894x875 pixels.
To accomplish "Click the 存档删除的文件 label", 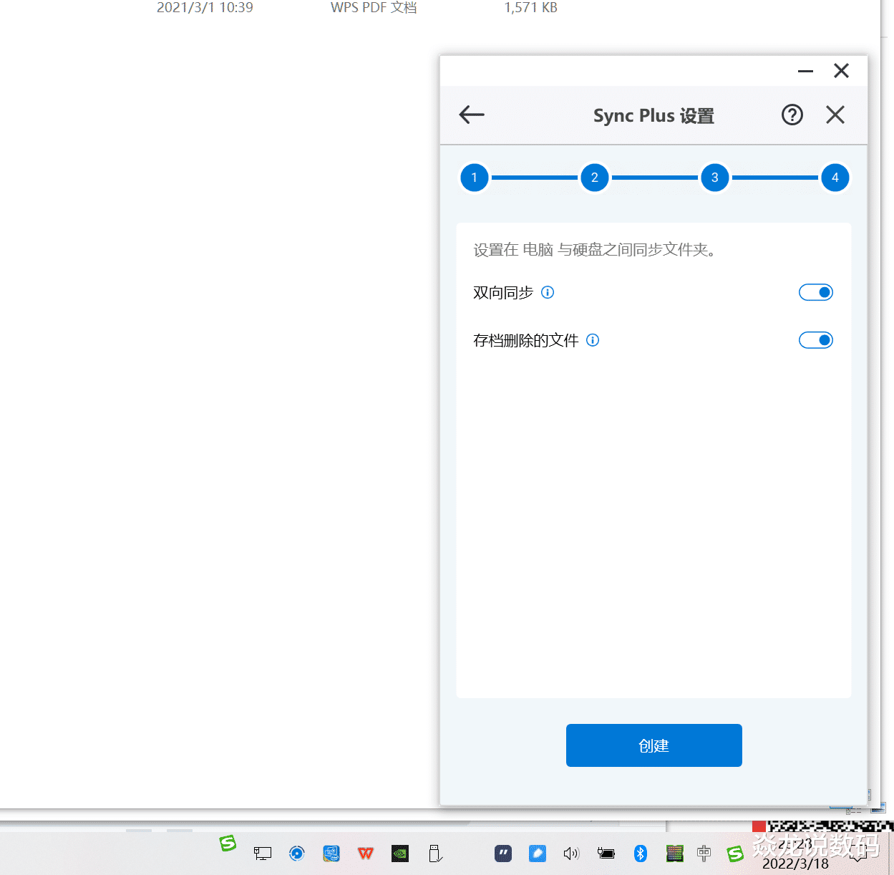I will [x=525, y=341].
